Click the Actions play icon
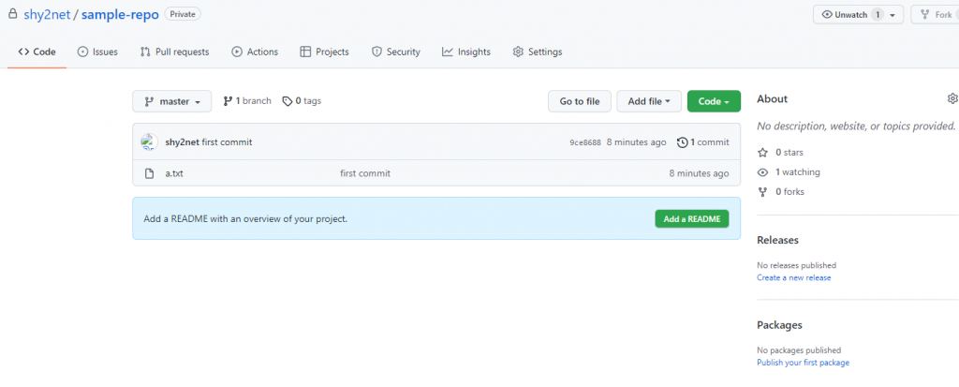Screen dimensions: 959x387 (x=237, y=52)
